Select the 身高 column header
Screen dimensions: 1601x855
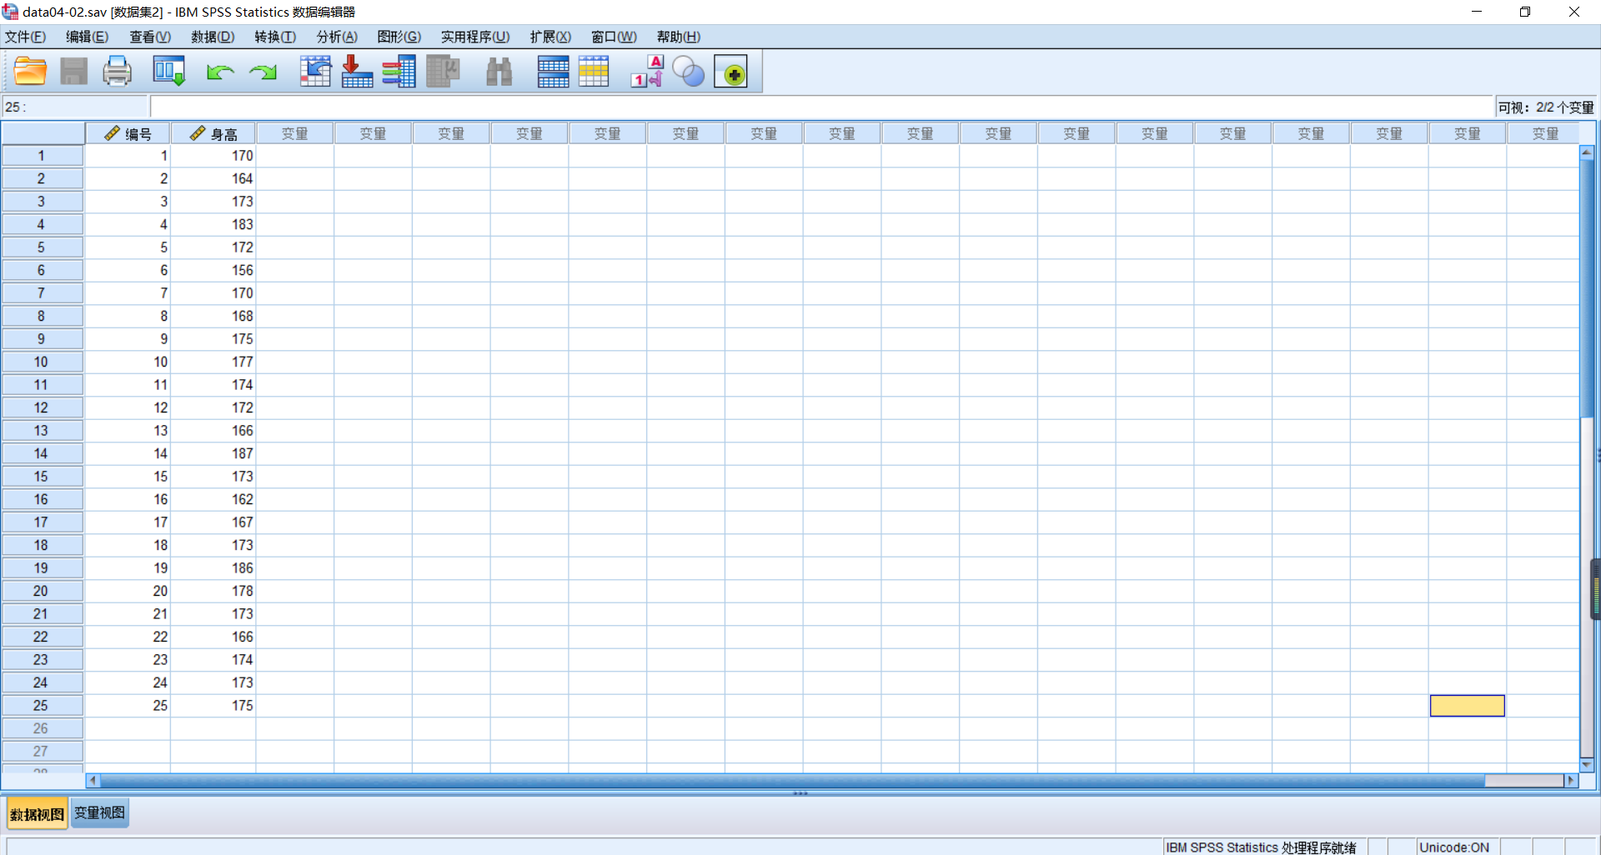pos(213,133)
